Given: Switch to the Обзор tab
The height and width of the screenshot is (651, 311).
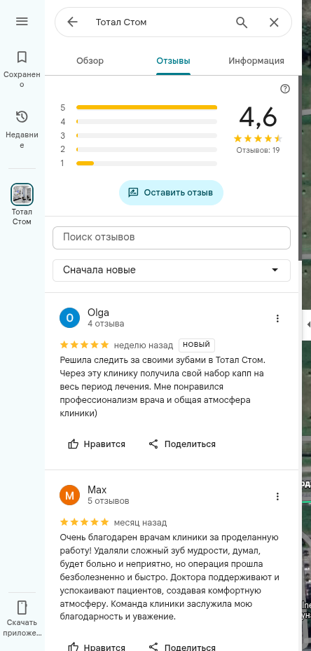Looking at the screenshot, I should pyautogui.click(x=90, y=61).
